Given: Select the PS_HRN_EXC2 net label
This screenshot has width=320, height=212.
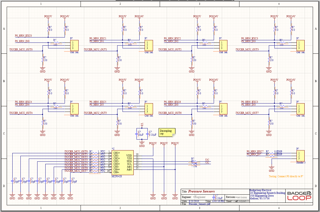Looking at the screenshot, I should (x=172, y=38).
